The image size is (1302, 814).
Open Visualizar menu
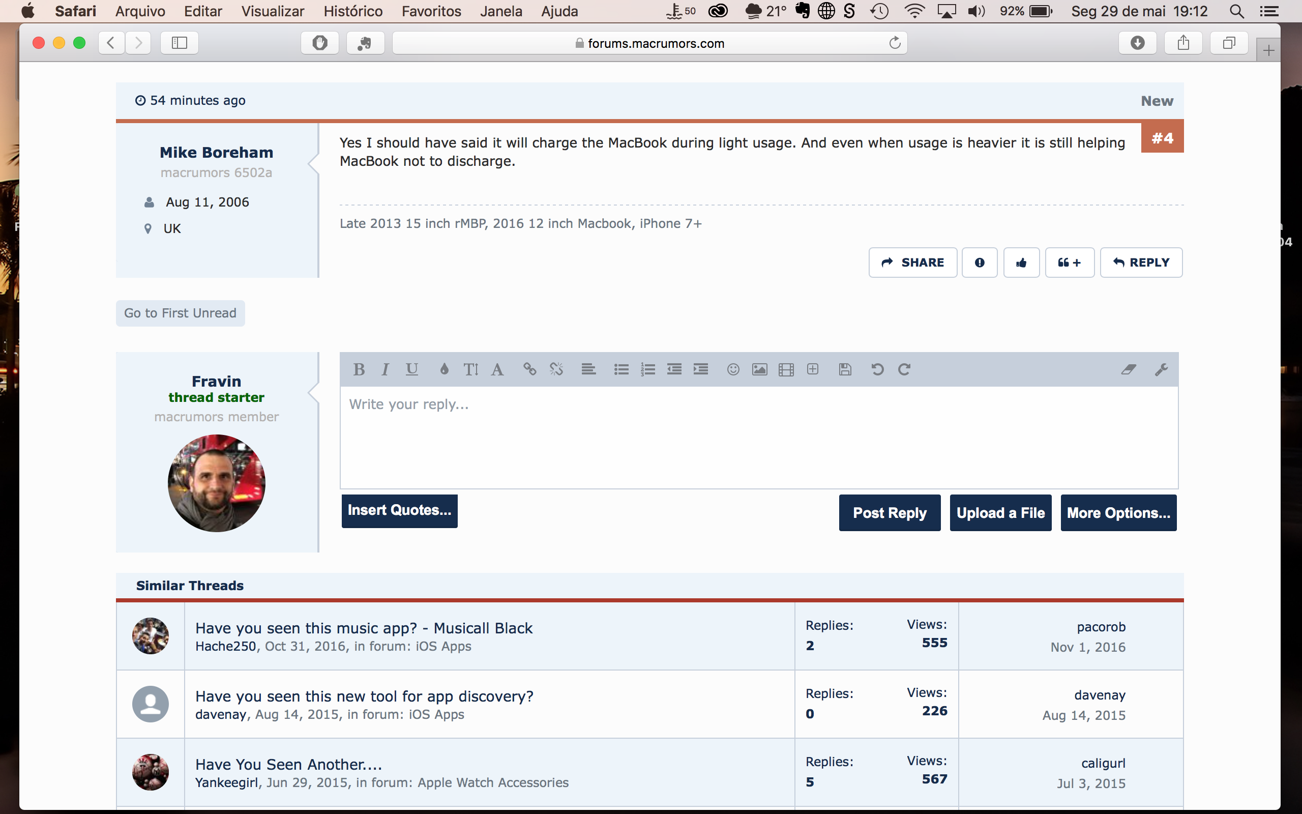point(272,11)
